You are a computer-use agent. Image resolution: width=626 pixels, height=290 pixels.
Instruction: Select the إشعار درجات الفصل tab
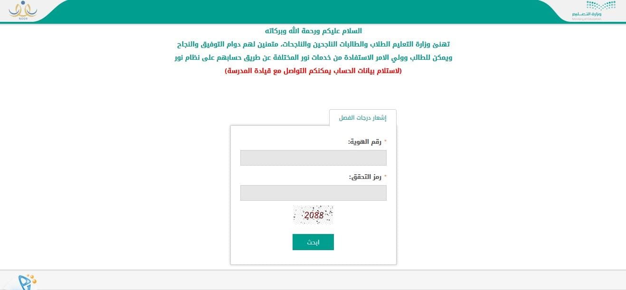(362, 118)
